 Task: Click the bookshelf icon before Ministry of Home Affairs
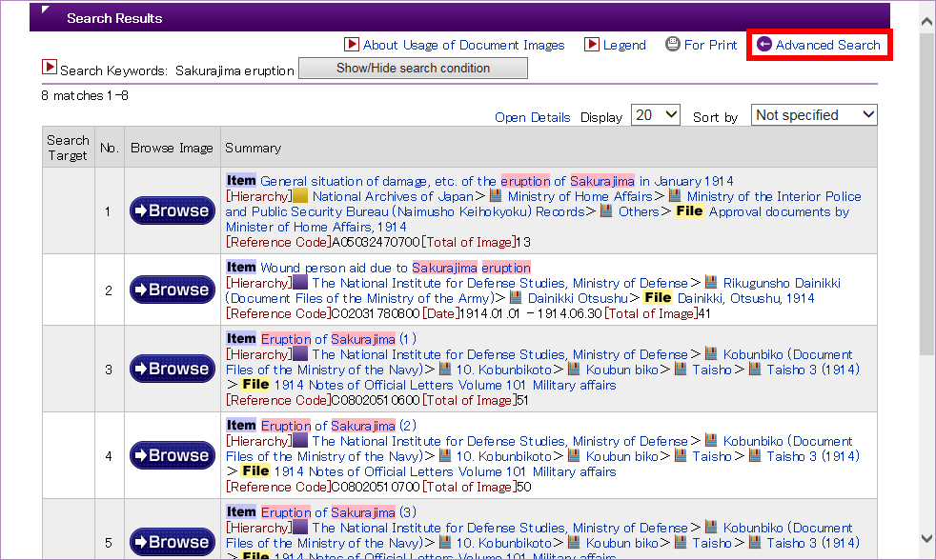(496, 195)
